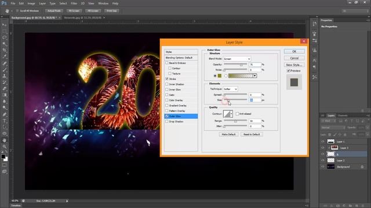Select the Clone Stamp tool

[4, 76]
